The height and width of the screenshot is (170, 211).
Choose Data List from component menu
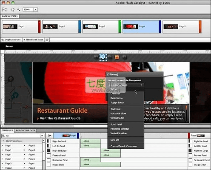126,140
